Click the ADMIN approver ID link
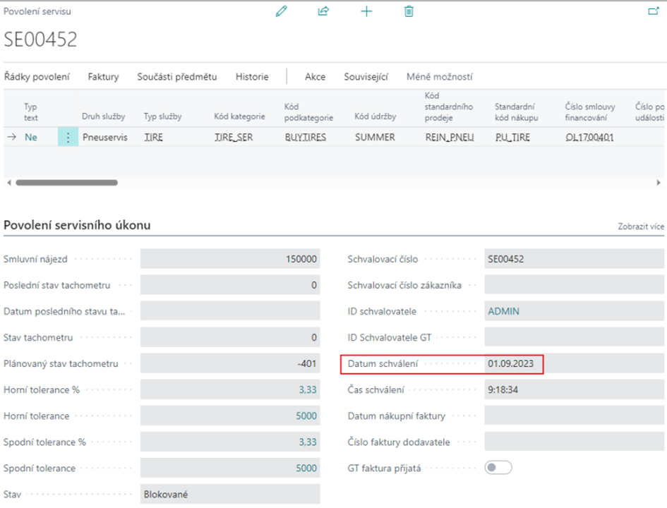667x508 pixels. (x=504, y=311)
